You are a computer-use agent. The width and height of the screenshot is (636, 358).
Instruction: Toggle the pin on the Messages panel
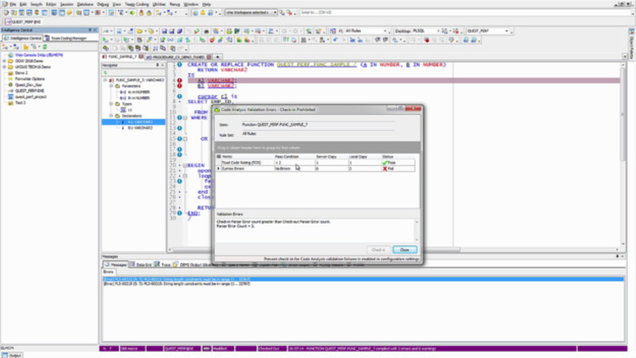point(618,256)
